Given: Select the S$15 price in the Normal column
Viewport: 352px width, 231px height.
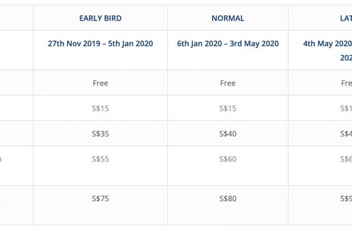Looking at the screenshot, I should [x=228, y=108].
